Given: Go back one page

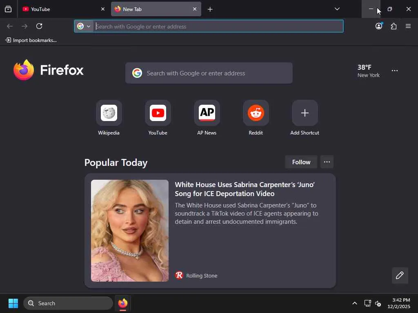Looking at the screenshot, I should (x=10, y=26).
